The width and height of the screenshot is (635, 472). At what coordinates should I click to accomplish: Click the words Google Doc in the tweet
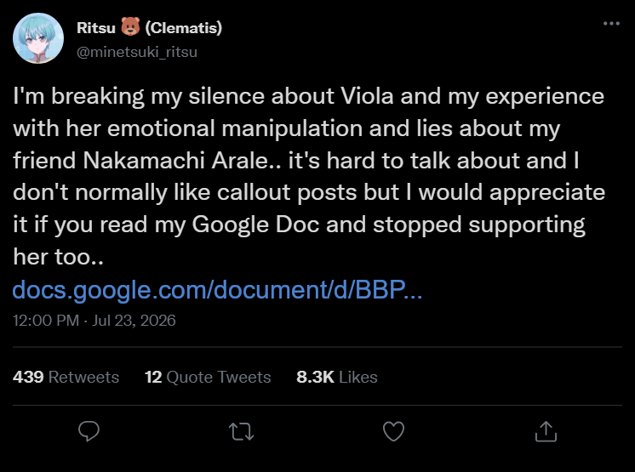tap(255, 225)
